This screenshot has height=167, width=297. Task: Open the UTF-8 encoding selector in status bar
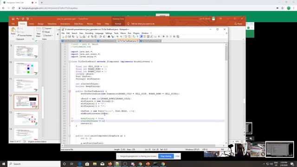click(x=205, y=149)
